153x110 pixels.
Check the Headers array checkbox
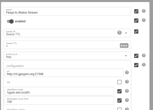click(119, 109)
